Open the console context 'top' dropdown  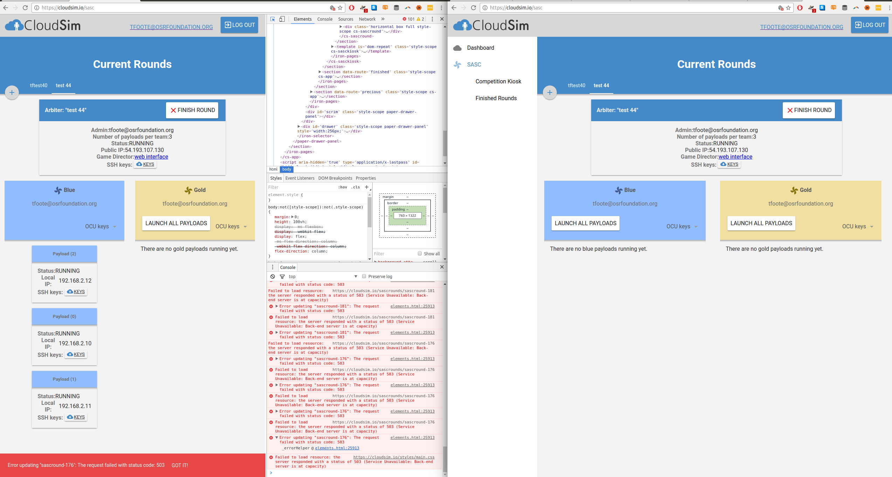(323, 277)
